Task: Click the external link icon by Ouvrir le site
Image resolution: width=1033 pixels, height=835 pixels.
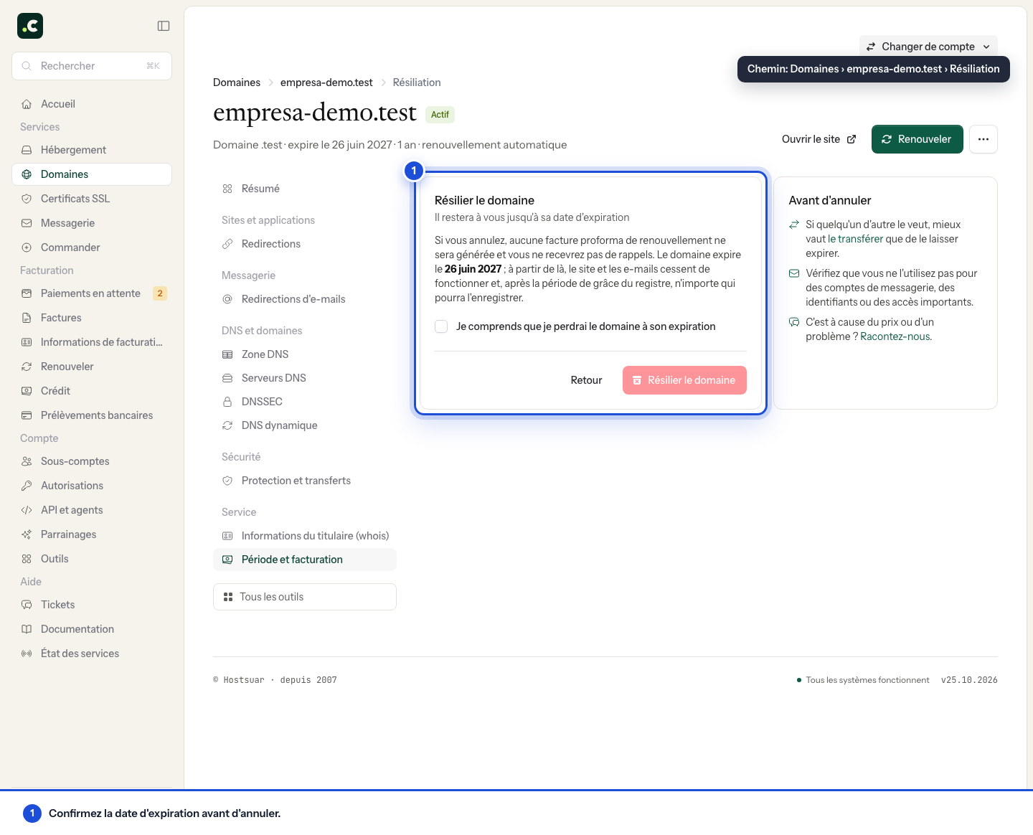Action: tap(852, 139)
